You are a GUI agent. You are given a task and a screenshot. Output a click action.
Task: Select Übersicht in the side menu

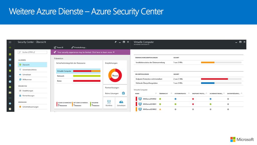pos(32,65)
